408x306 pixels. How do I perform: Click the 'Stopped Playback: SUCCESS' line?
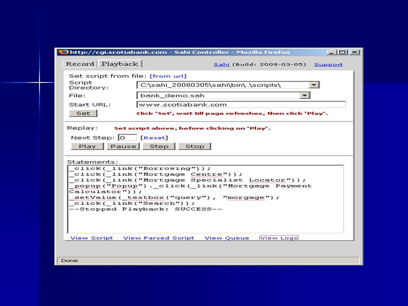[146, 209]
